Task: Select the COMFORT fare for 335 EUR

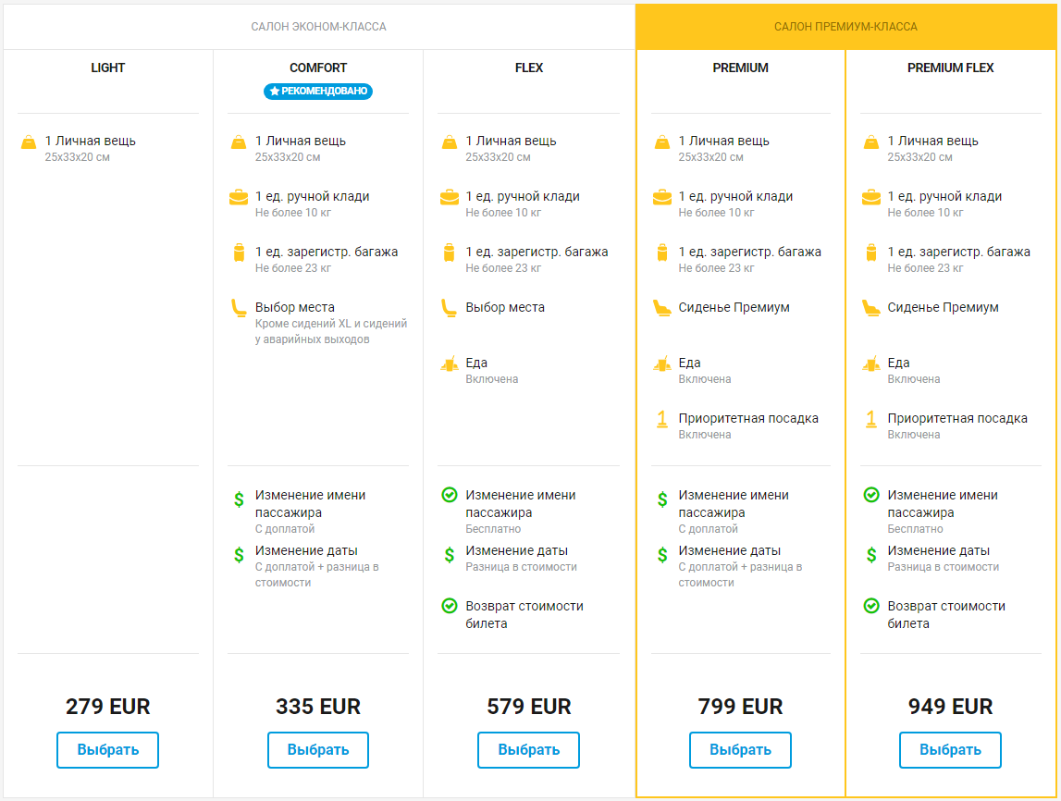Action: [x=318, y=749]
